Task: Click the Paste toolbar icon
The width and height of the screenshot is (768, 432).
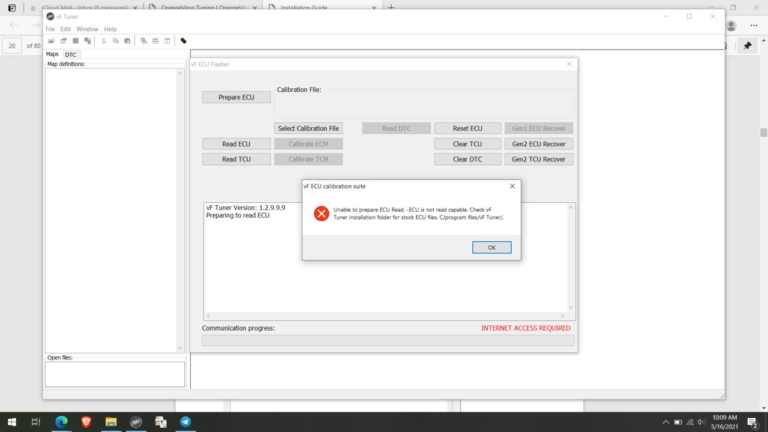Action: (x=127, y=41)
